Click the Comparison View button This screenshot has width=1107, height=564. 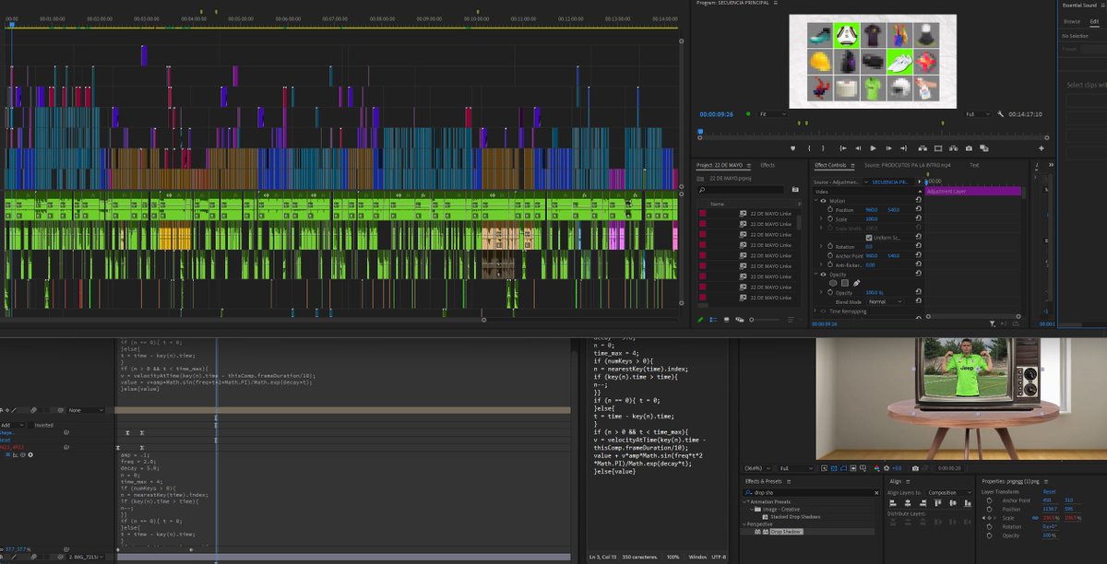983,148
